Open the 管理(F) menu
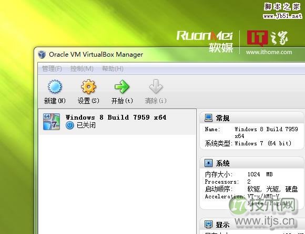The image size is (305, 234). tap(52, 69)
